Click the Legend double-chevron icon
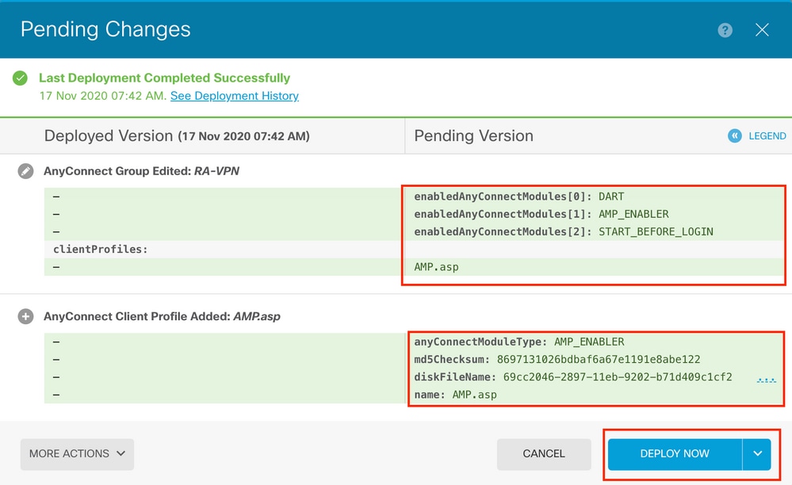 pyautogui.click(x=734, y=136)
